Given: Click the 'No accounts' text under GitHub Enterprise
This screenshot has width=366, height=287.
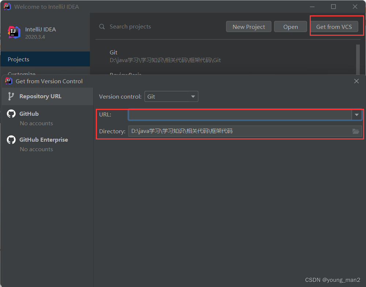Looking at the screenshot, I should tap(37, 149).
